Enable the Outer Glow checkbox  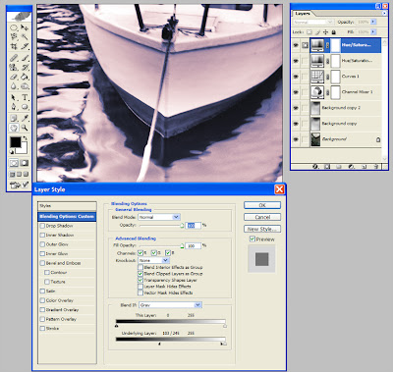42,244
